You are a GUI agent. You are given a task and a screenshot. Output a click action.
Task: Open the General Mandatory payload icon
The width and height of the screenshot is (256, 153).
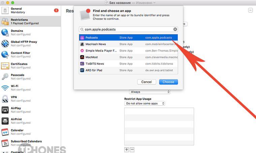5,10
